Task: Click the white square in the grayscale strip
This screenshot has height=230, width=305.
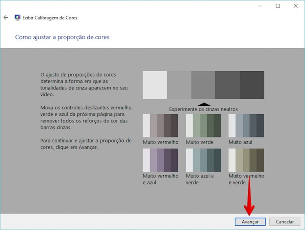Action: click(x=154, y=85)
